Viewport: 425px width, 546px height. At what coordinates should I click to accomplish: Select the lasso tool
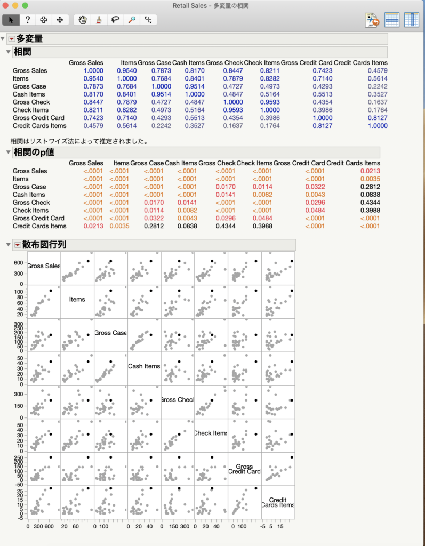(x=115, y=20)
